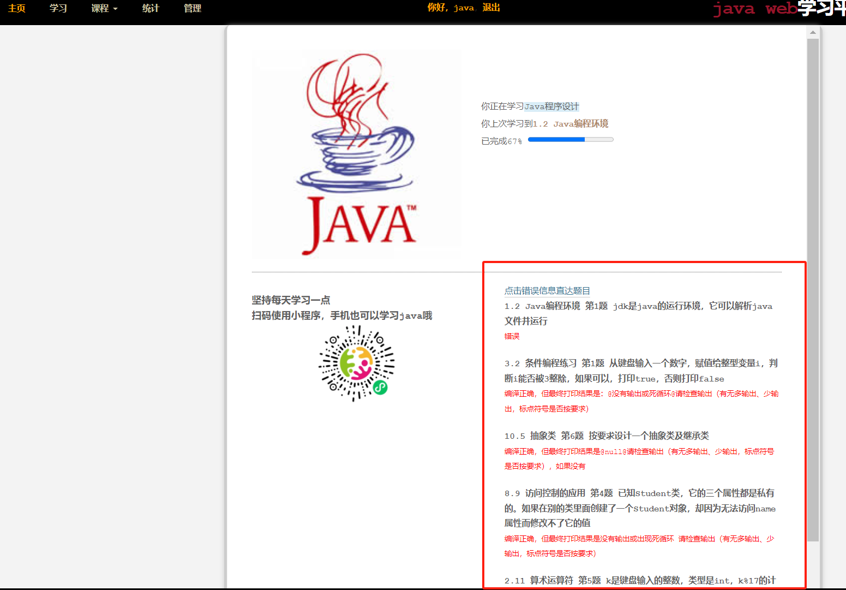Open the 2.11 算术运算符 第5题 question
This screenshot has width=846, height=590.
coord(640,580)
